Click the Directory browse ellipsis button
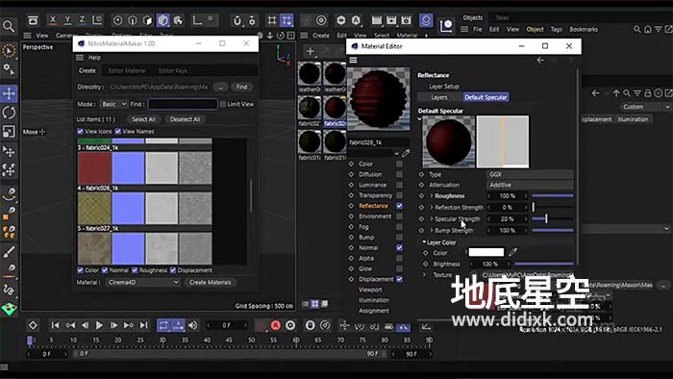 tap(220, 87)
